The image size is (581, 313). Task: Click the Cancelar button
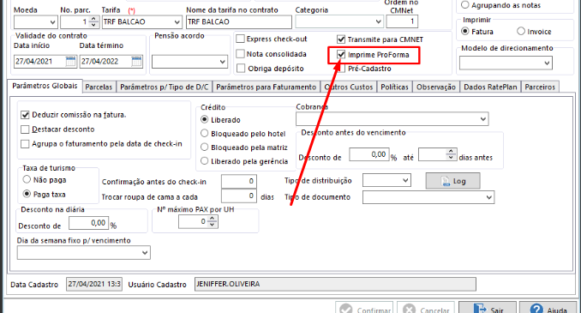[426, 309]
